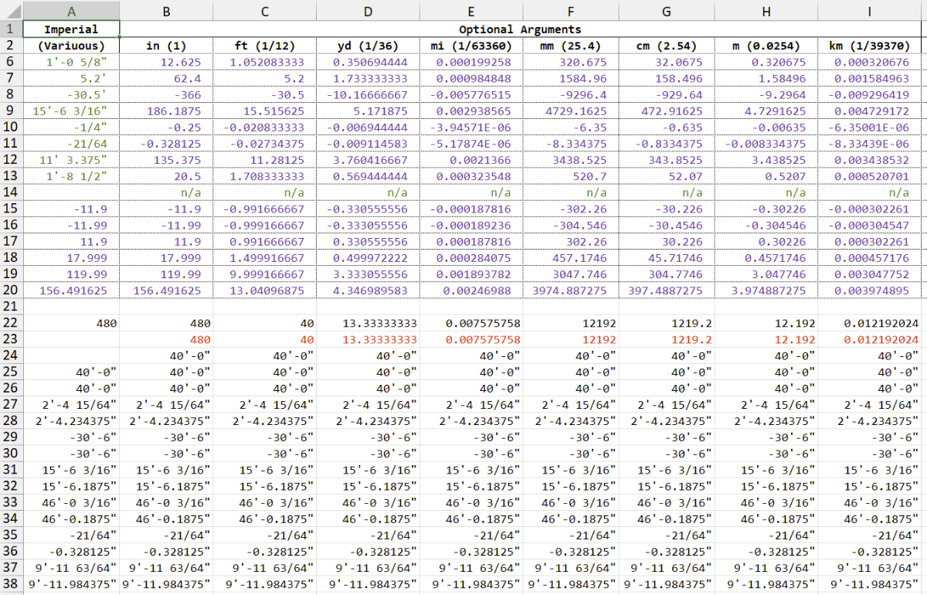Select cell containing -1/4"

[x=72, y=127]
